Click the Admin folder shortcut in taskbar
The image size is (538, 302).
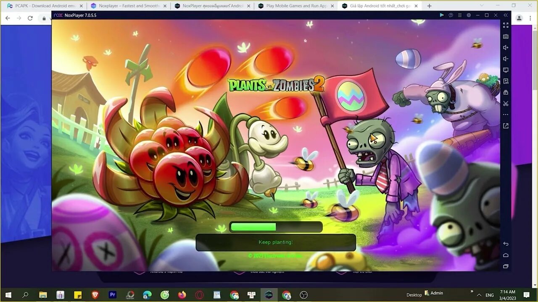pyautogui.click(x=434, y=293)
